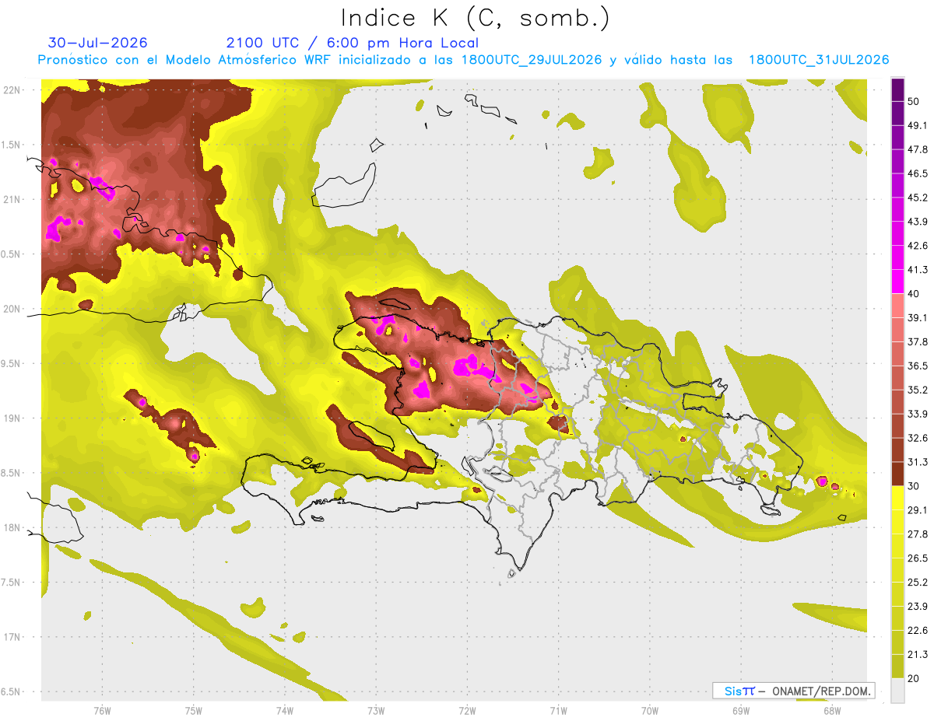Click the magenta colorbar segment between 40 and 41.3
The image size is (934, 721).
click(897, 282)
